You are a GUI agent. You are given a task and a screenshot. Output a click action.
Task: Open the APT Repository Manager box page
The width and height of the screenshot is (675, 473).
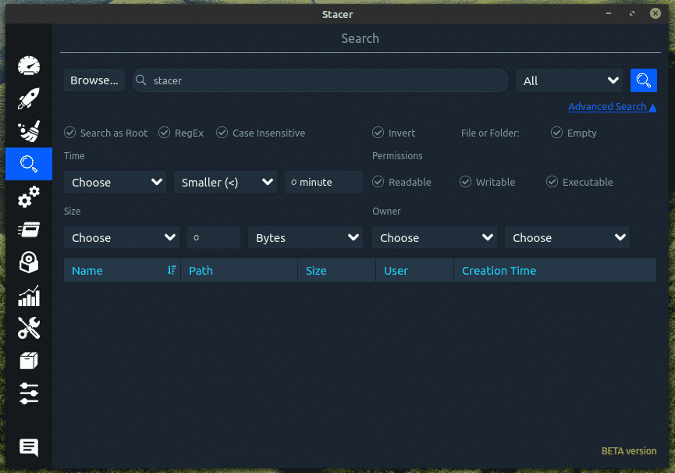[x=29, y=361]
